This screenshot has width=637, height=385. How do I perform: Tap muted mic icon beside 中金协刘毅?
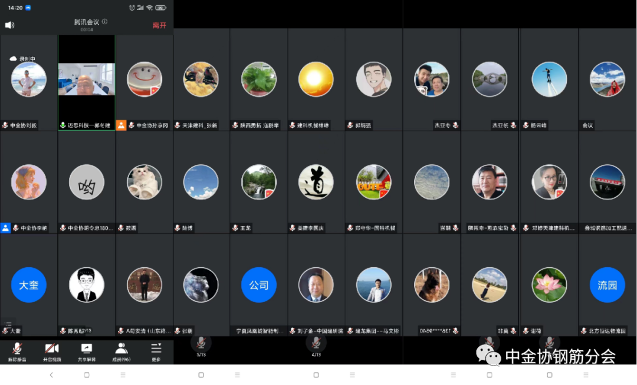coord(5,125)
